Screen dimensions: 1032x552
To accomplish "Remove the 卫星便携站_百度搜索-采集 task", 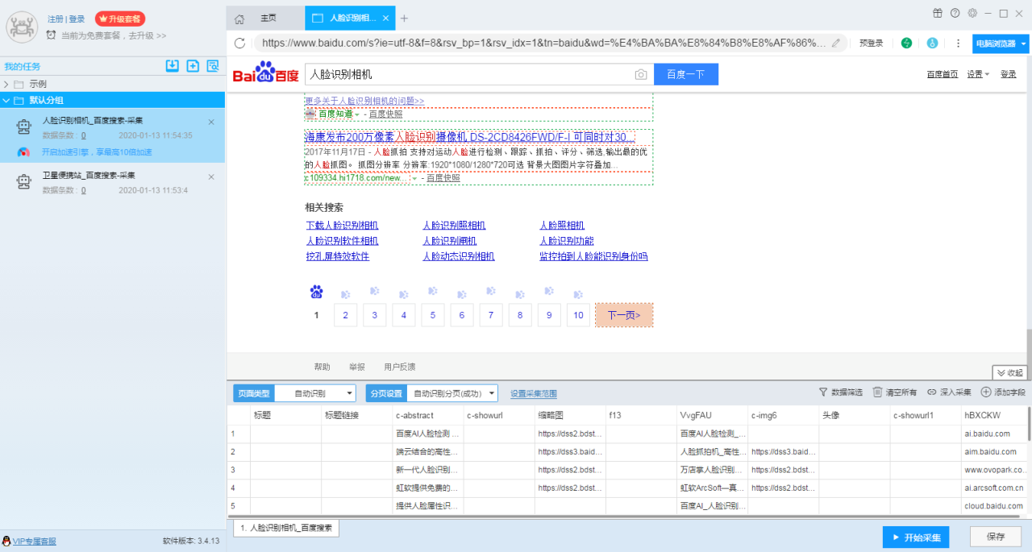I will 211,176.
